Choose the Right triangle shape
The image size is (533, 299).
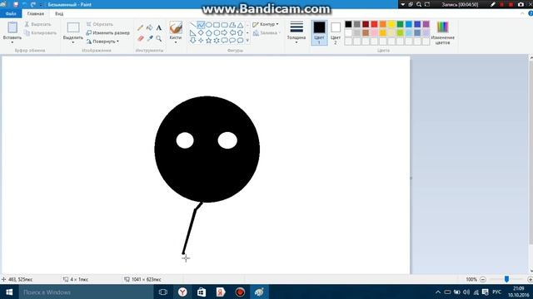pyautogui.click(x=192, y=33)
